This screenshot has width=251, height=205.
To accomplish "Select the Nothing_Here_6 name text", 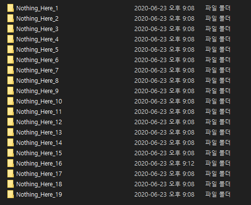I will coord(37,60).
